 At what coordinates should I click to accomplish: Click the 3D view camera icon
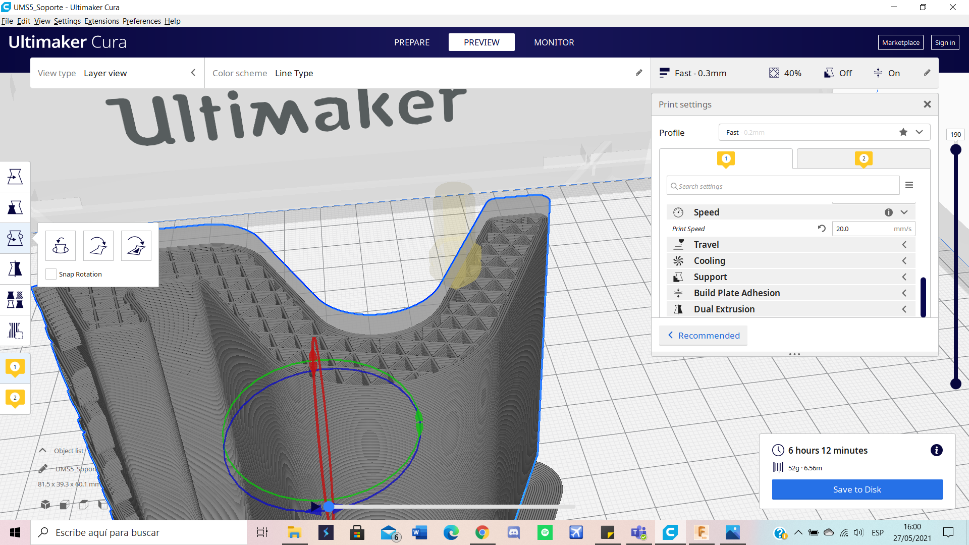coord(45,504)
